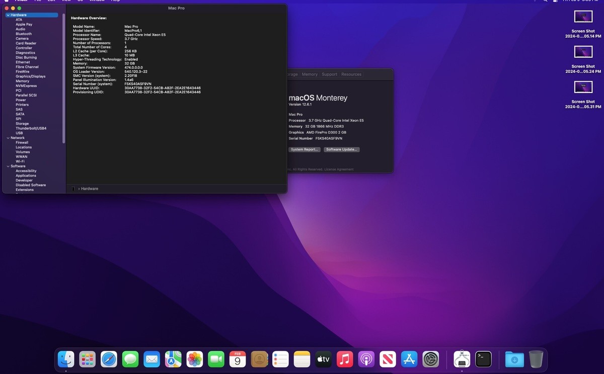
Task: Select Storage in the Hardware sidebar list
Action: [x=22, y=124]
